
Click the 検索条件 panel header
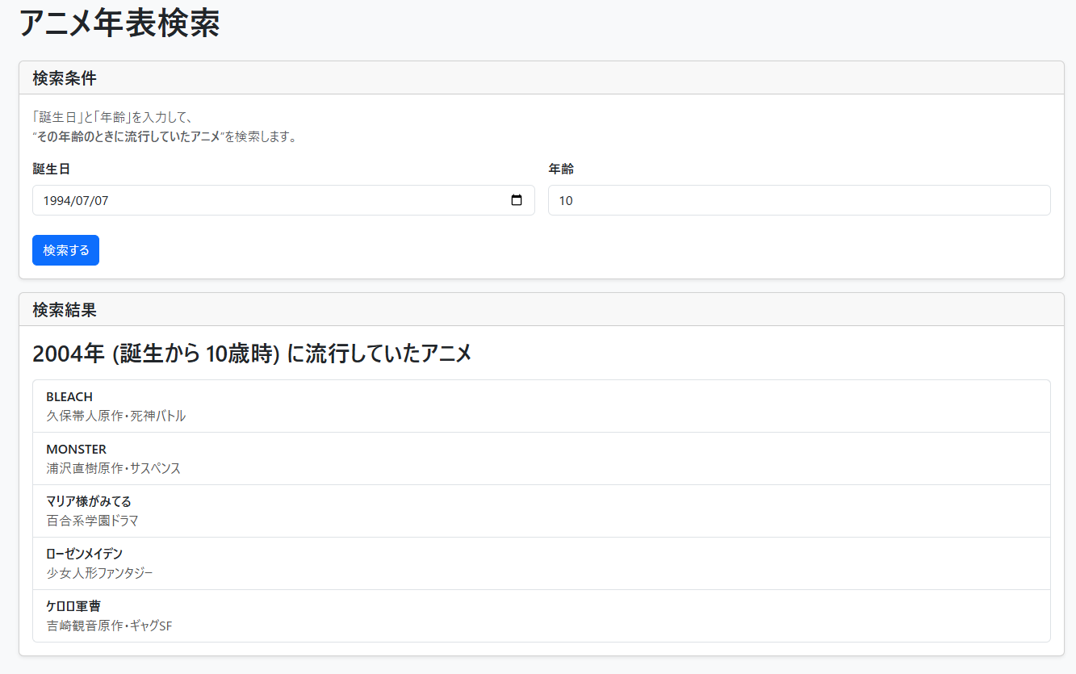click(x=65, y=78)
